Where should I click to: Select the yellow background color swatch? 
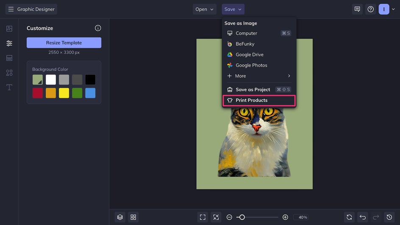[x=64, y=93]
